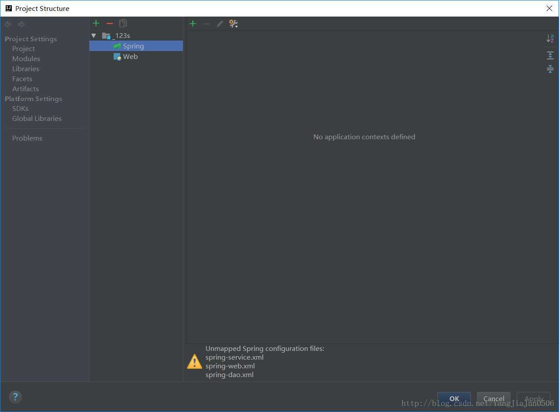Go forward with the right arrow icon
The width and height of the screenshot is (559, 412).
pyautogui.click(x=21, y=24)
